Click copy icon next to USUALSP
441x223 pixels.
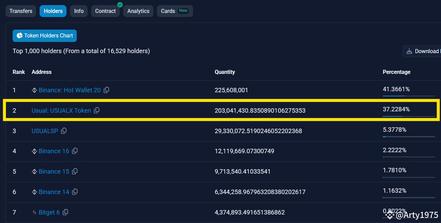(64, 131)
